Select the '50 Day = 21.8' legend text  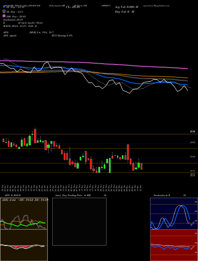click(x=15, y=11)
